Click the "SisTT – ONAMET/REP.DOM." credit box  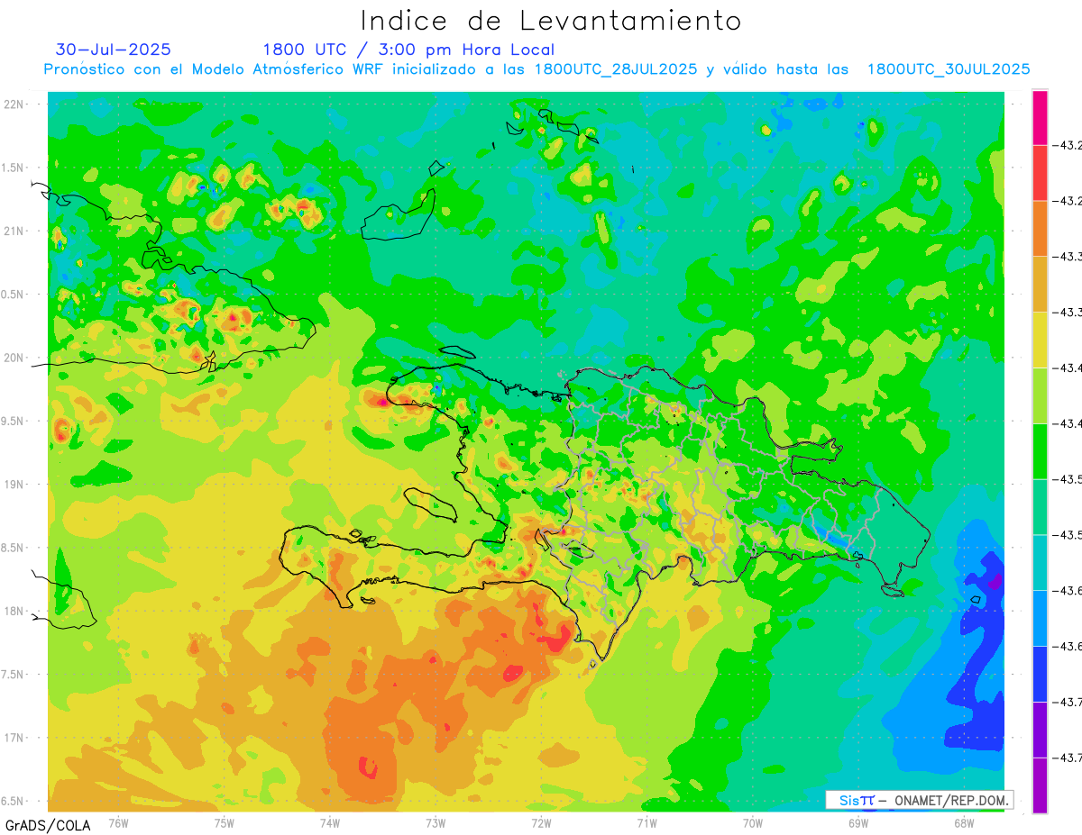tap(919, 800)
